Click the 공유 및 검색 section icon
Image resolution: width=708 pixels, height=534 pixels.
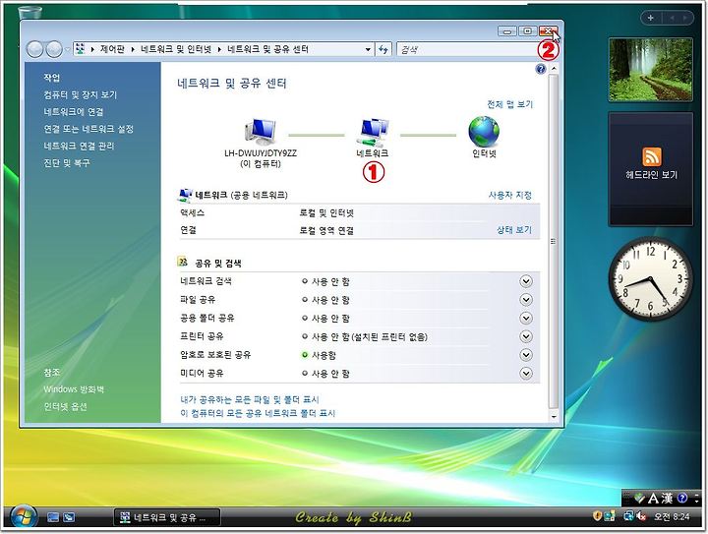pos(183,262)
